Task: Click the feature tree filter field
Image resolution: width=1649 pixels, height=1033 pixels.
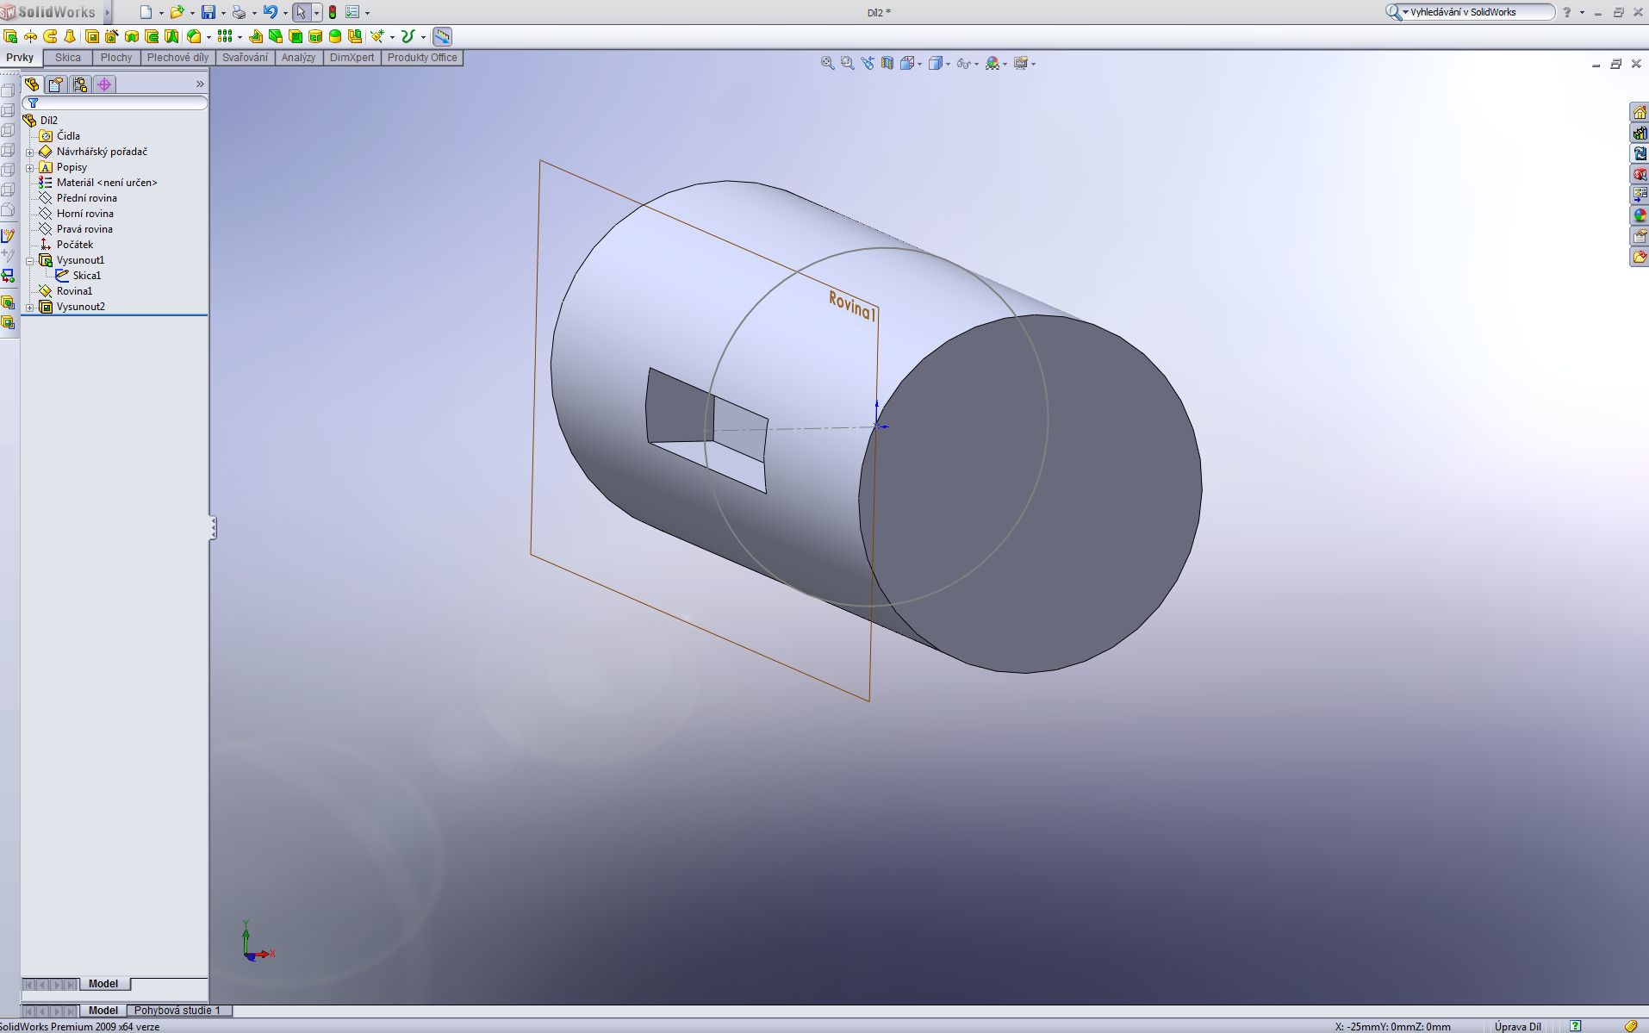Action: (x=115, y=103)
